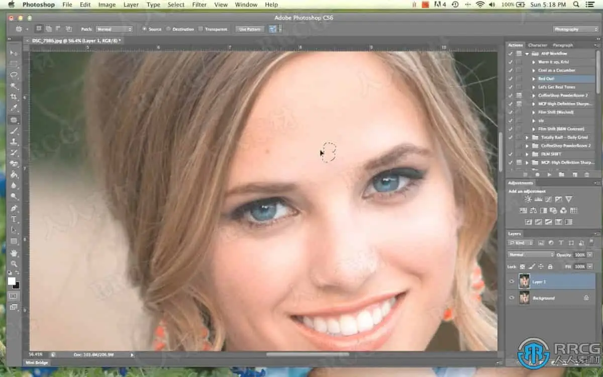This screenshot has height=377, width=603.
Task: Expand the Cool as a Cucumber action
Action: coord(534,70)
